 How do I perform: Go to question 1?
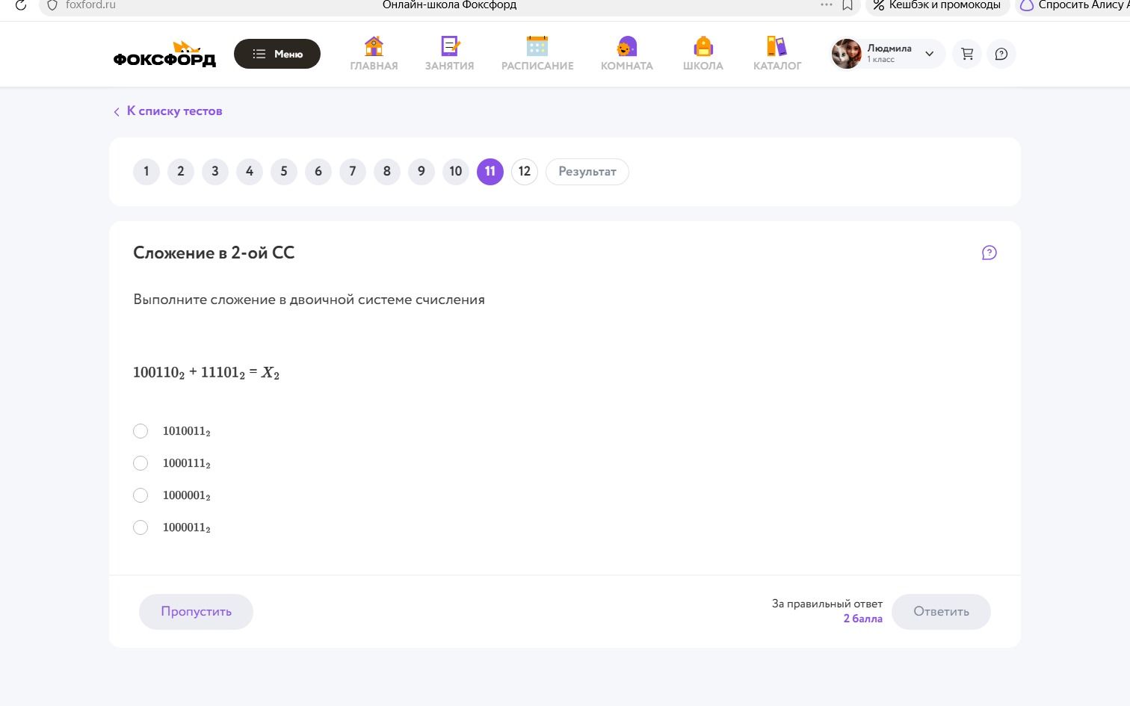click(146, 171)
